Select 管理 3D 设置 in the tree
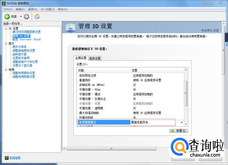Screen dimensions: 228x165 coord(21,36)
